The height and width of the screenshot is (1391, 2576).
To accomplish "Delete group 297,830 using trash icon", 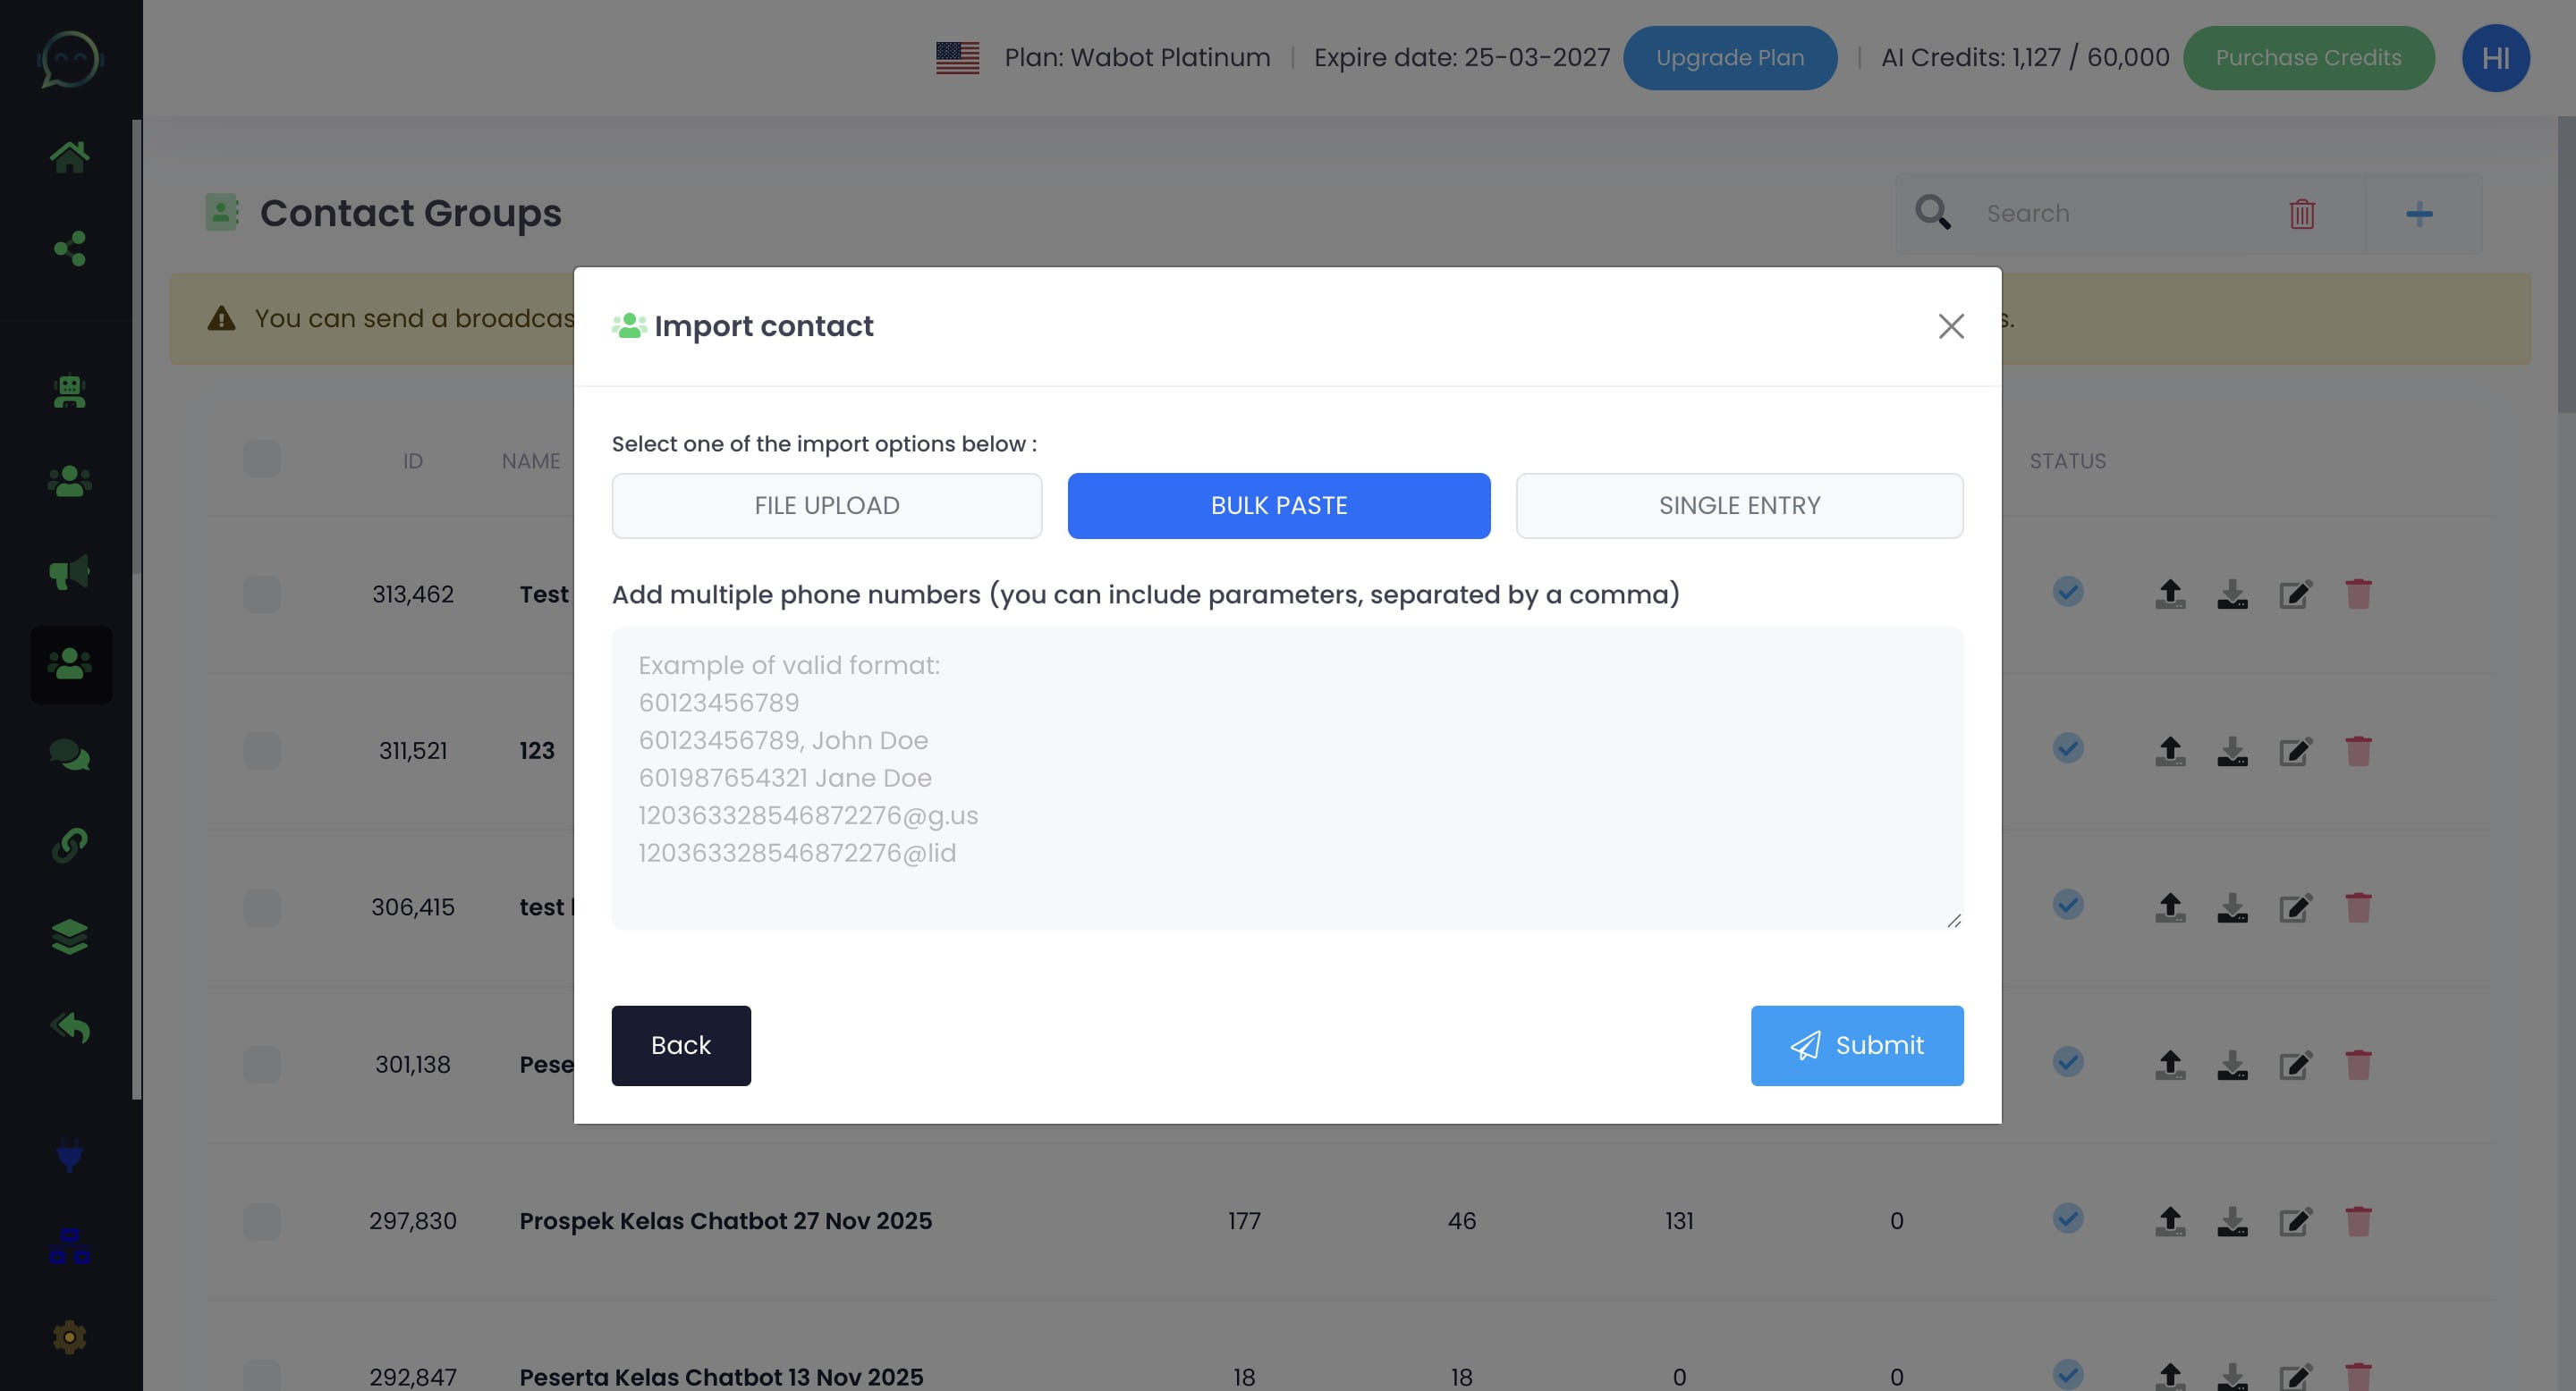I will tap(2357, 1221).
